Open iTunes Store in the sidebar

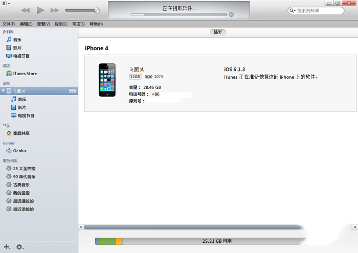(x=39, y=74)
